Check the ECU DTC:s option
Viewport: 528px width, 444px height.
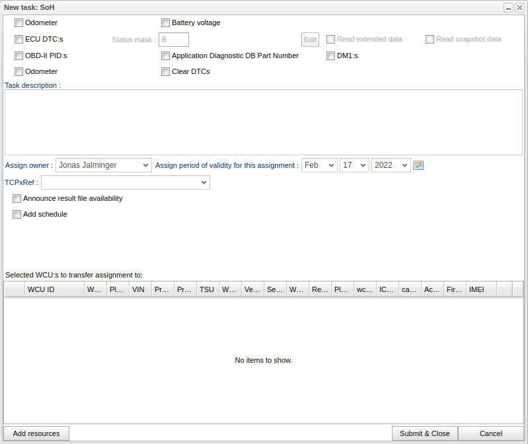click(19, 39)
